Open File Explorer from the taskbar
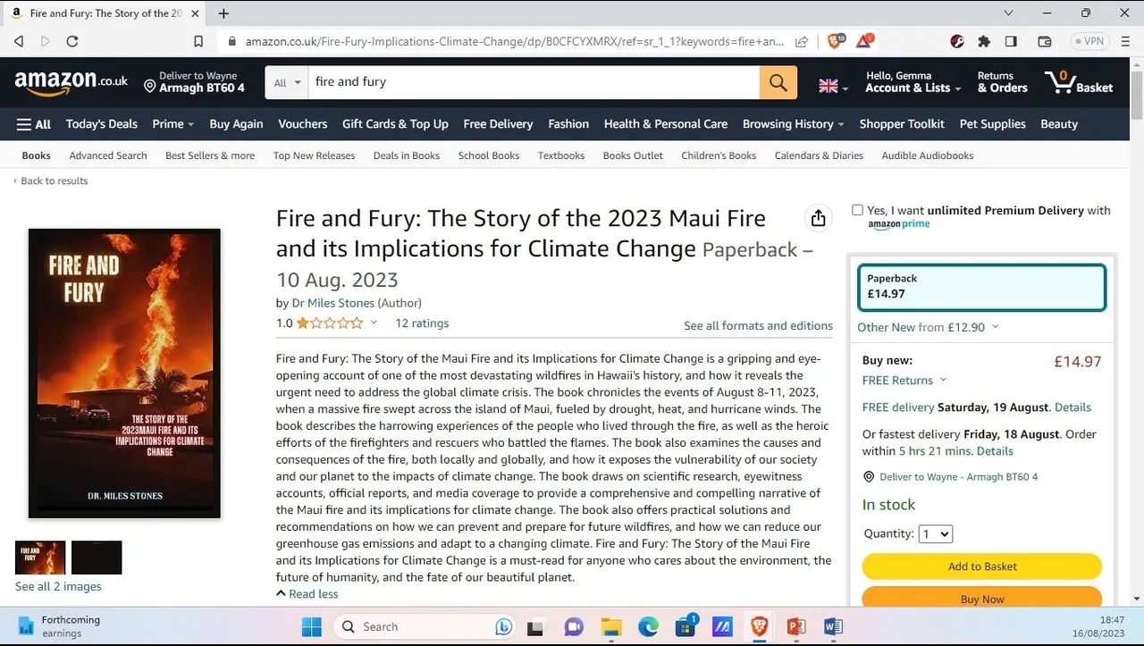 611,626
